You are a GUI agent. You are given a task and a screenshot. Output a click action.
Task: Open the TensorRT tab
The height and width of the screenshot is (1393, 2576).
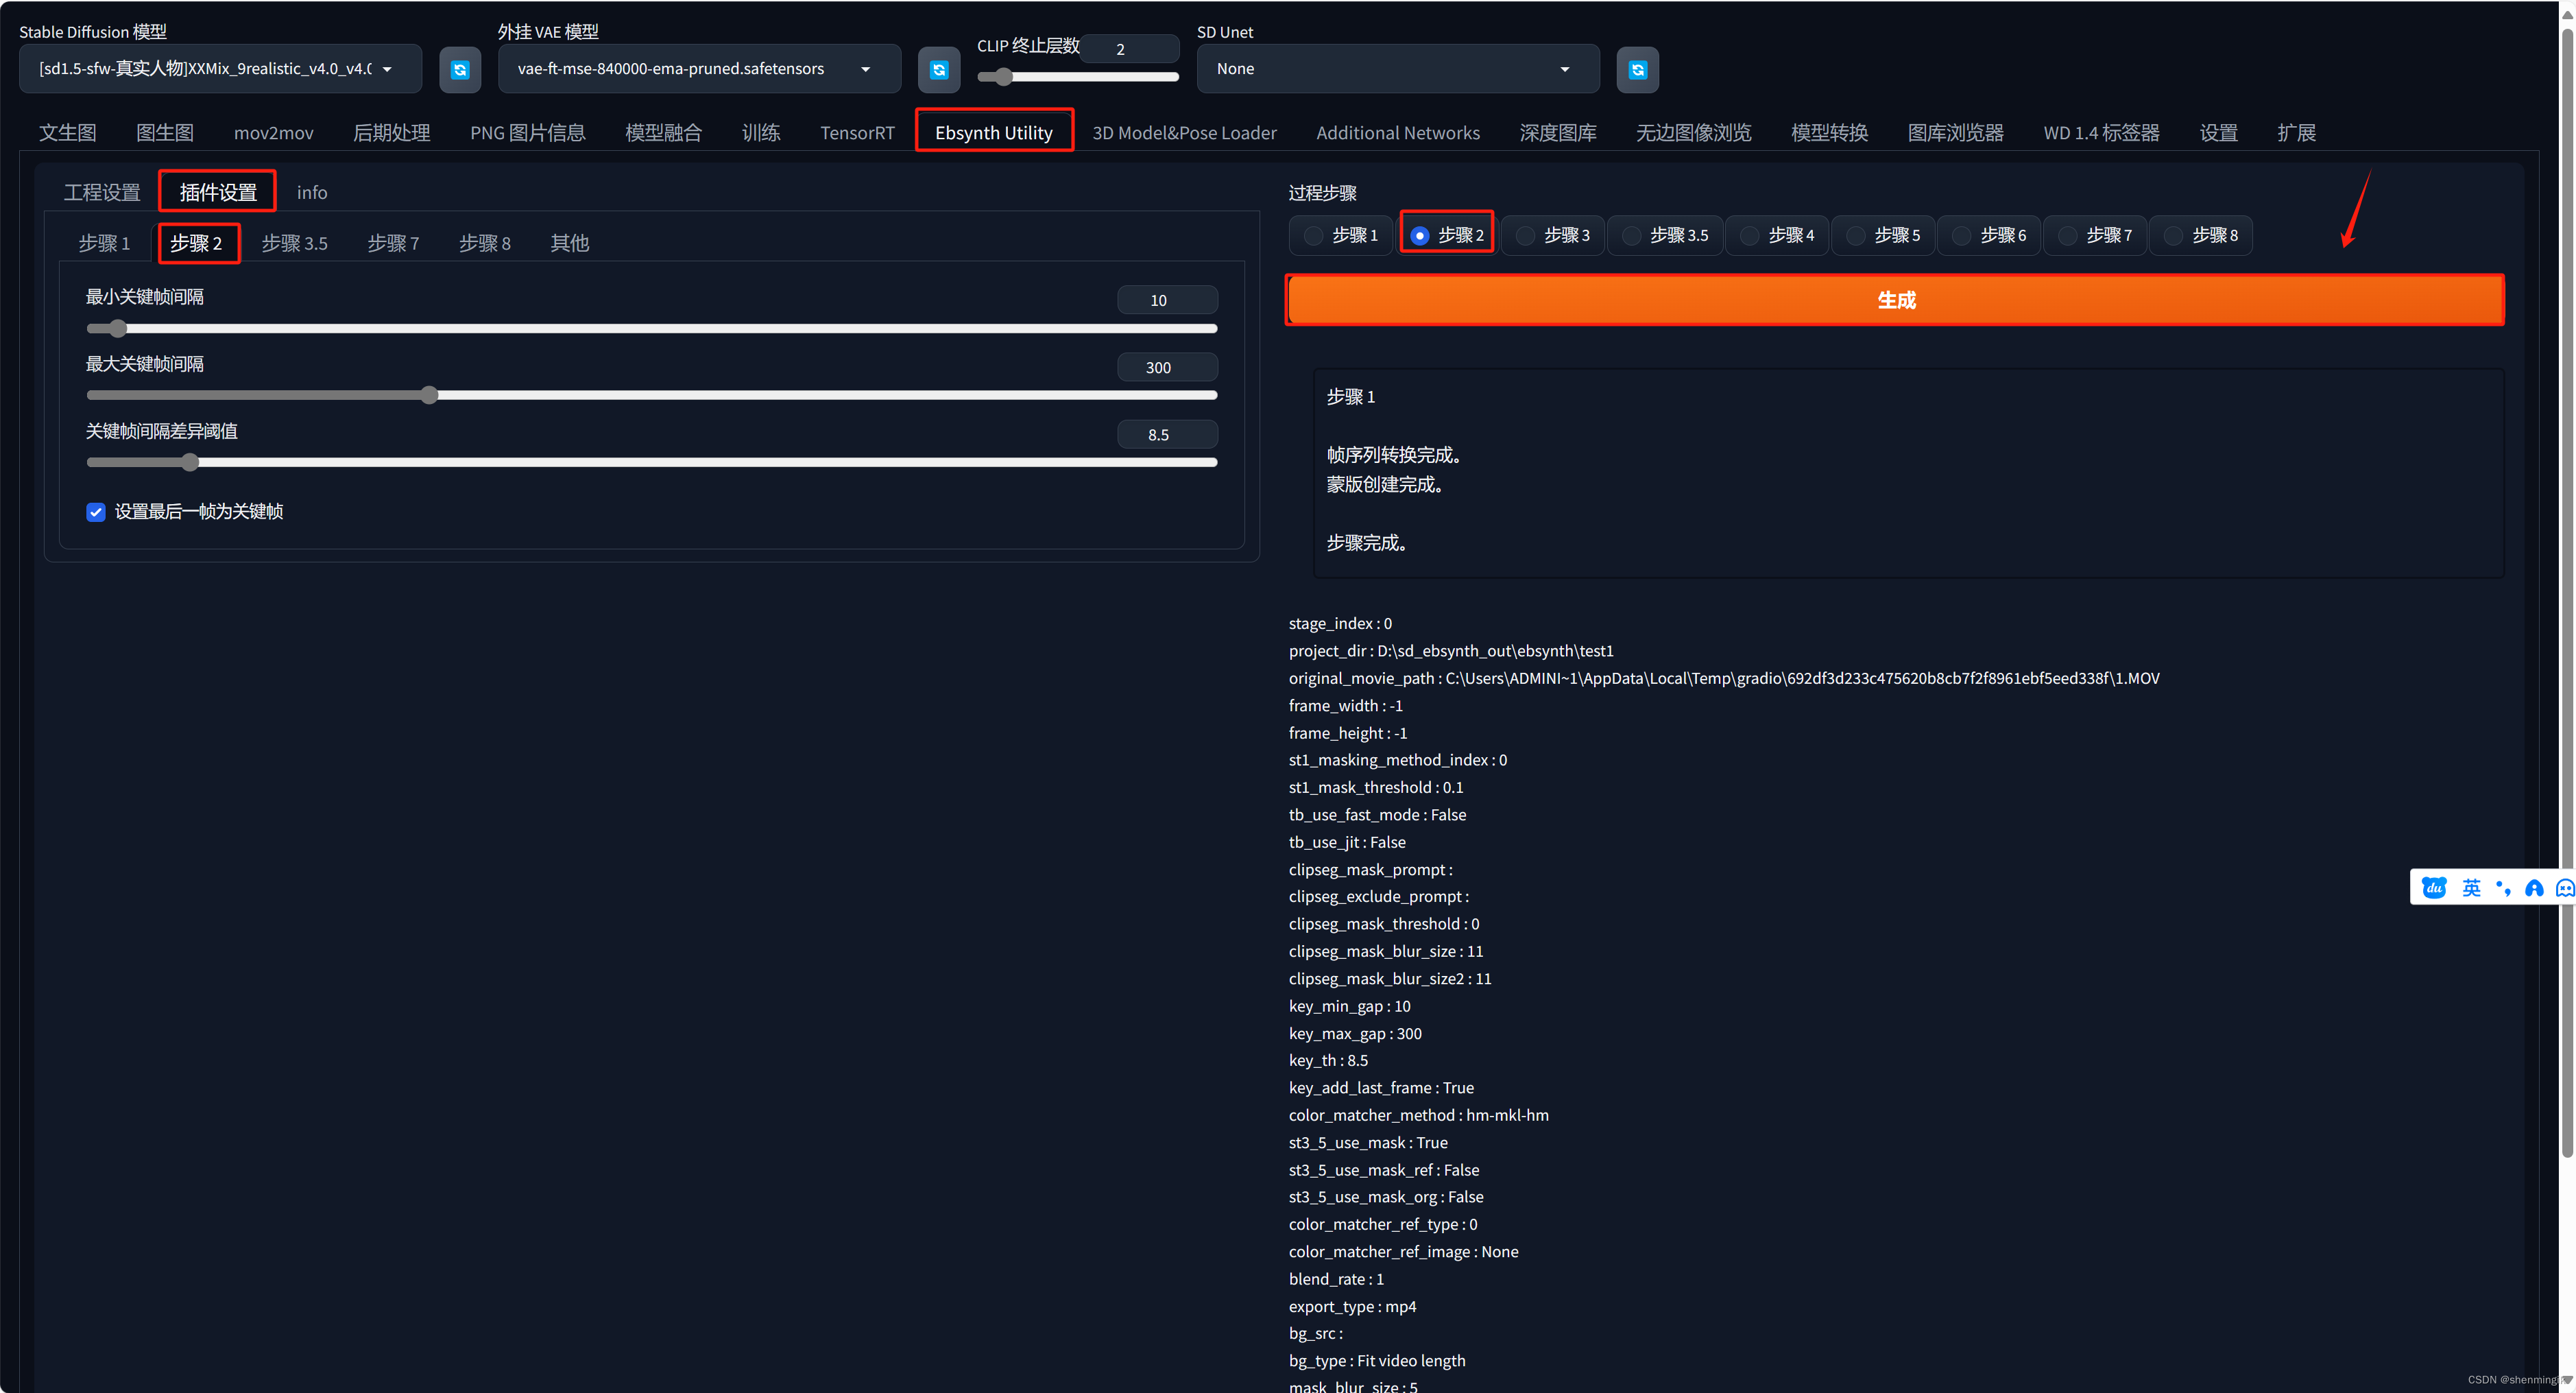click(x=857, y=133)
